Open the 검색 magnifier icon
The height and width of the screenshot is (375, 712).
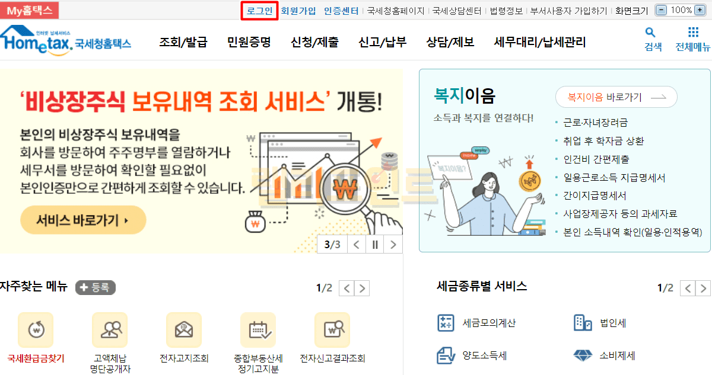[650, 33]
